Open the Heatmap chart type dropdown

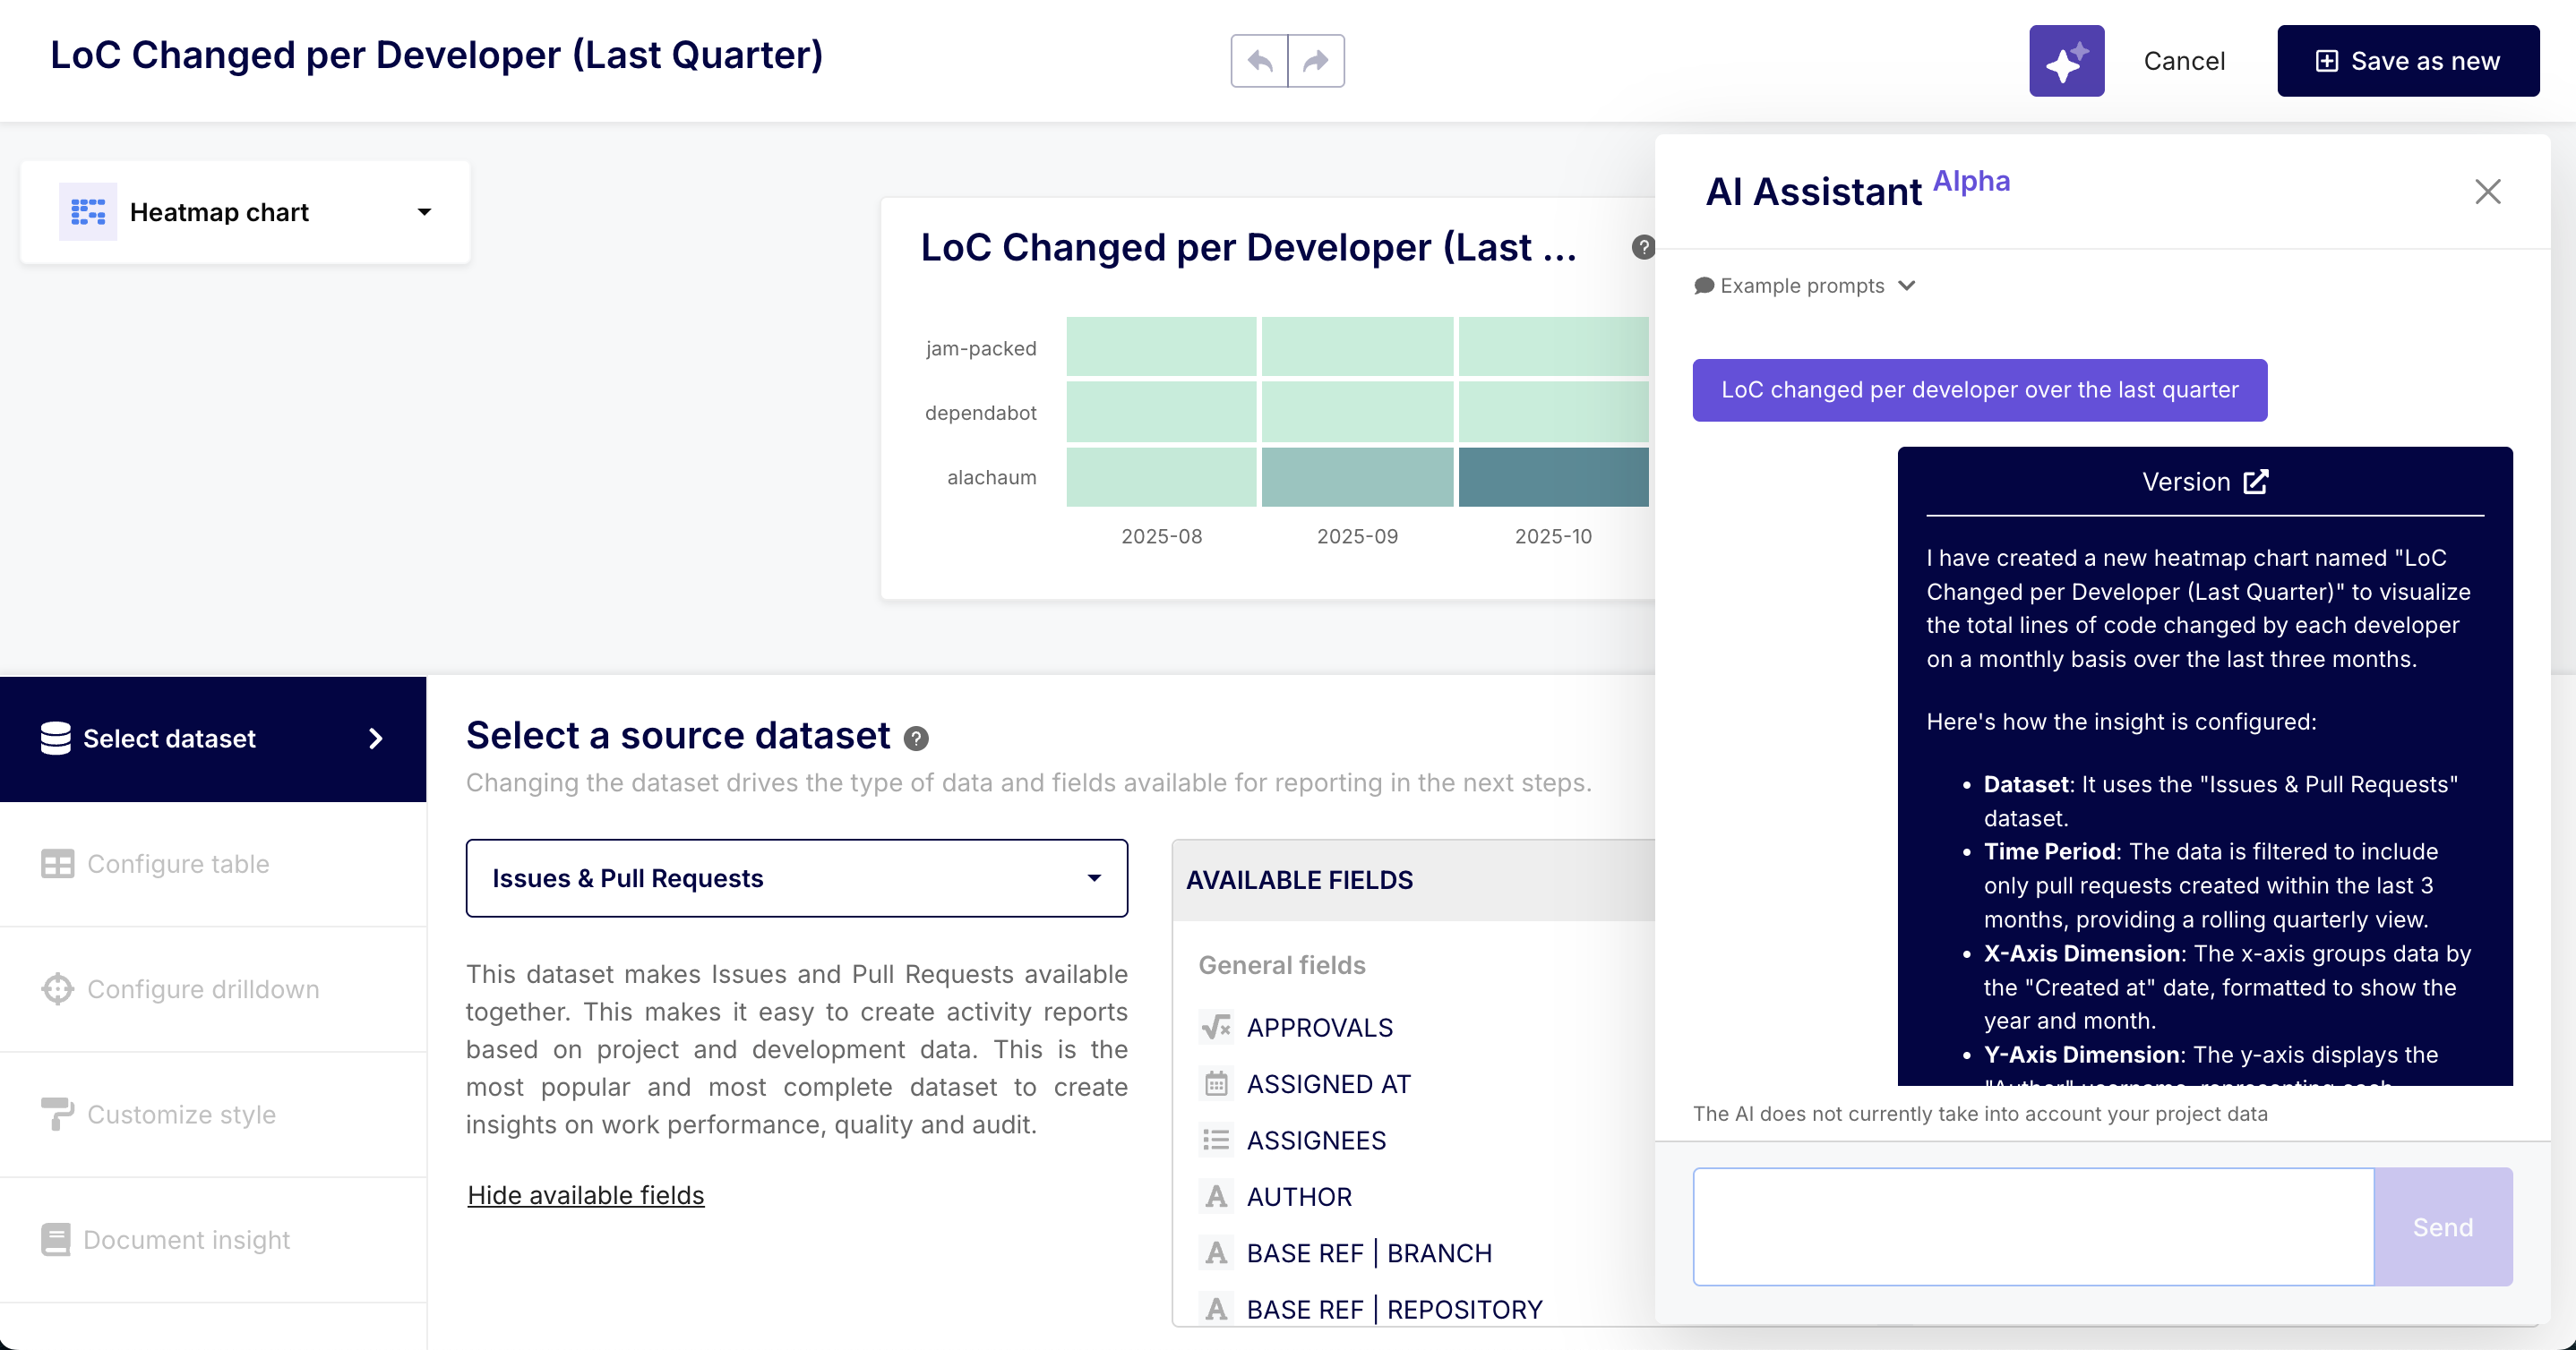tap(424, 212)
